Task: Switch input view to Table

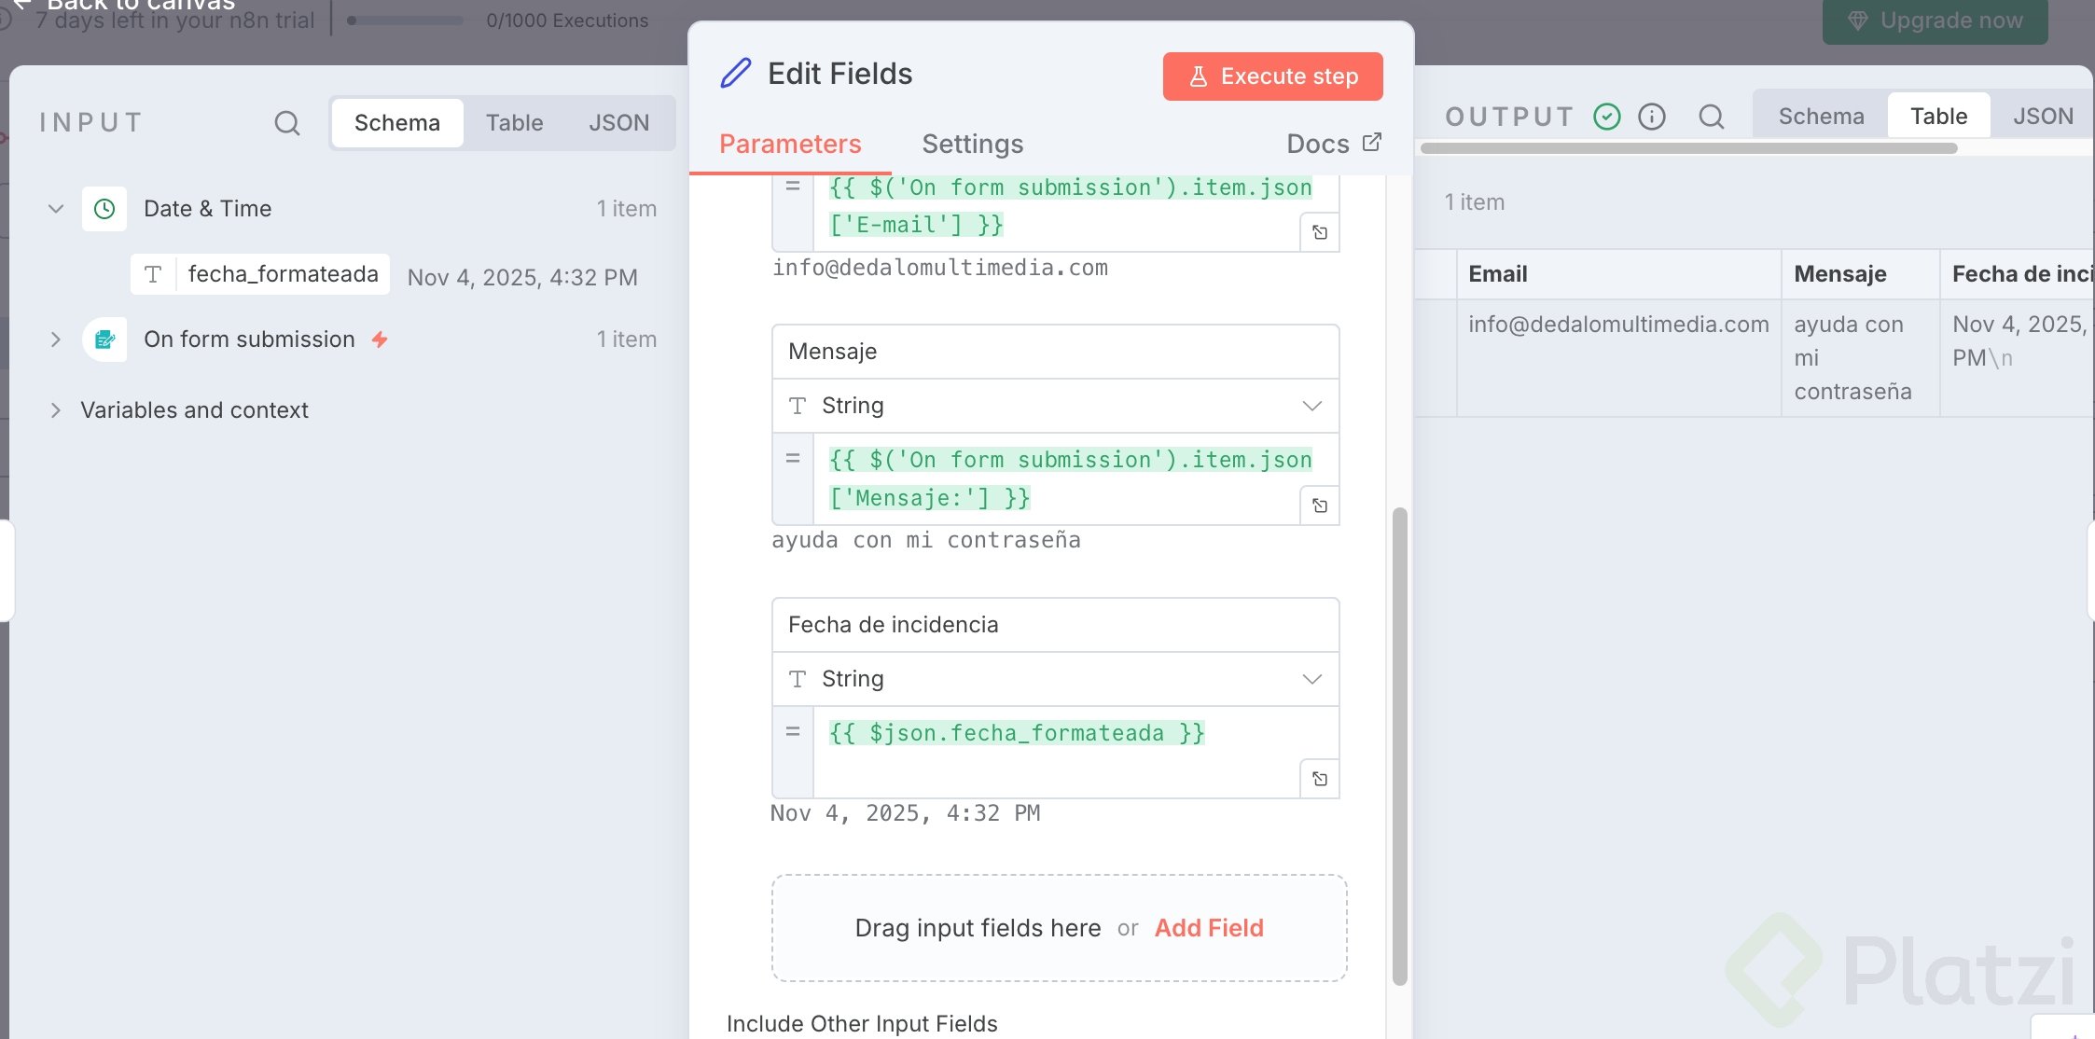Action: pos(514,123)
